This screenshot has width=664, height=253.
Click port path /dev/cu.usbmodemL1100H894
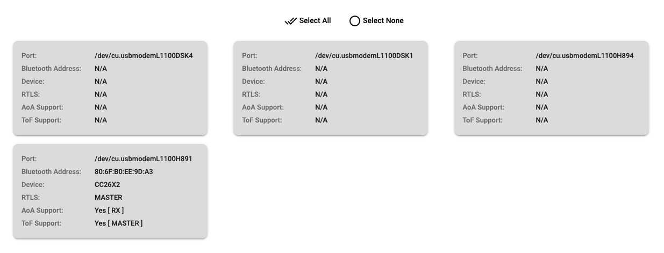tap(584, 56)
